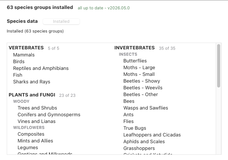
Task: Click the version status text v2026.05.0
Action: click(x=118, y=8)
